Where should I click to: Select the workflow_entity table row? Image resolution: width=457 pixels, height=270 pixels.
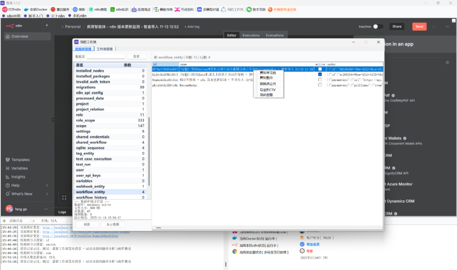110,192
